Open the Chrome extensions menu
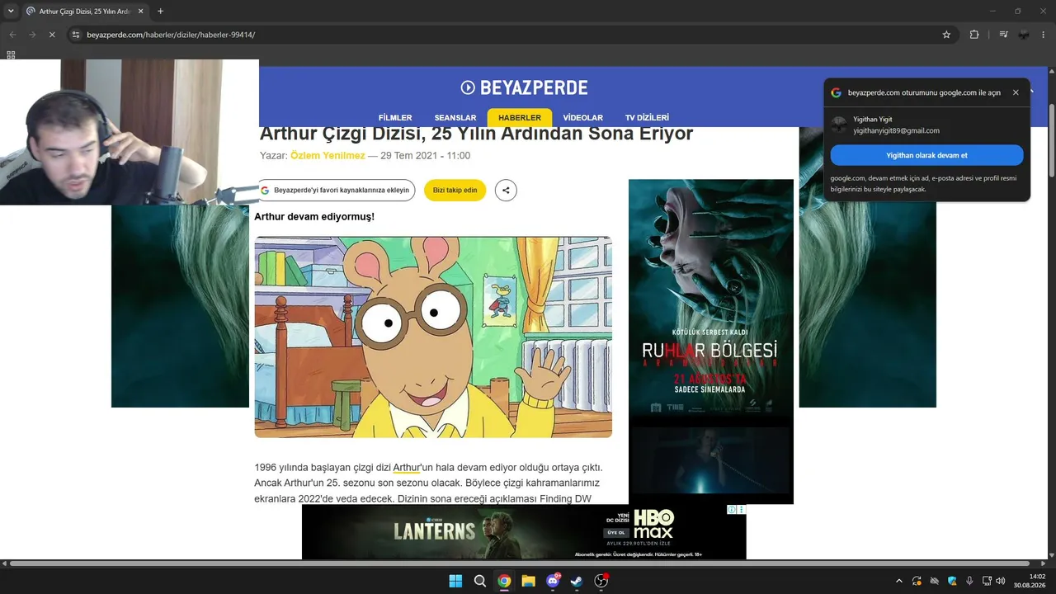The width and height of the screenshot is (1056, 594). [974, 35]
